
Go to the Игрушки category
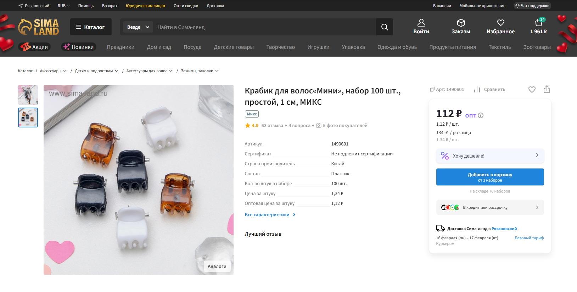pyautogui.click(x=318, y=47)
